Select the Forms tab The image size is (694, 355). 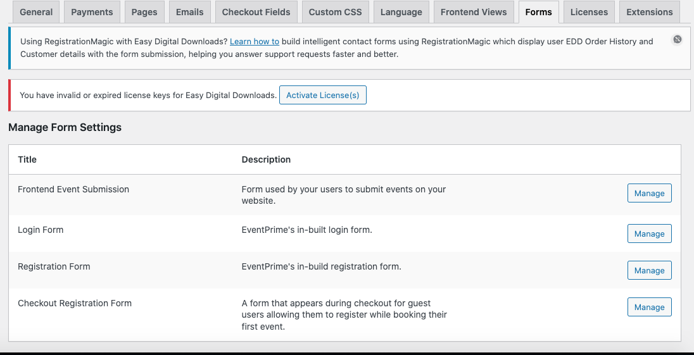[x=538, y=12]
